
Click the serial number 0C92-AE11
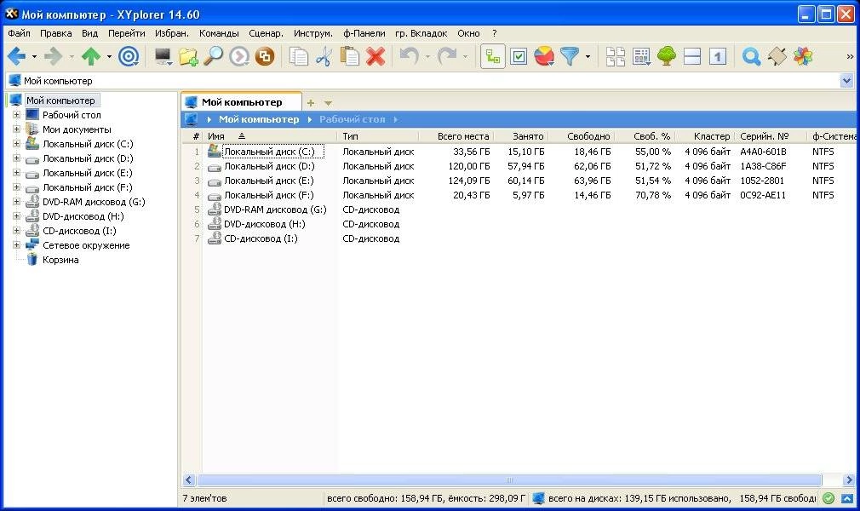pos(763,195)
